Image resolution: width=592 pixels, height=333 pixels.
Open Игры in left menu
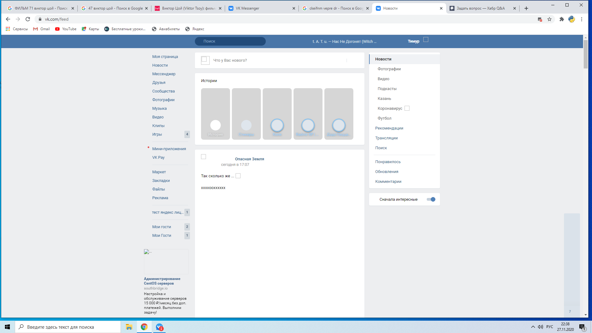[x=157, y=134]
